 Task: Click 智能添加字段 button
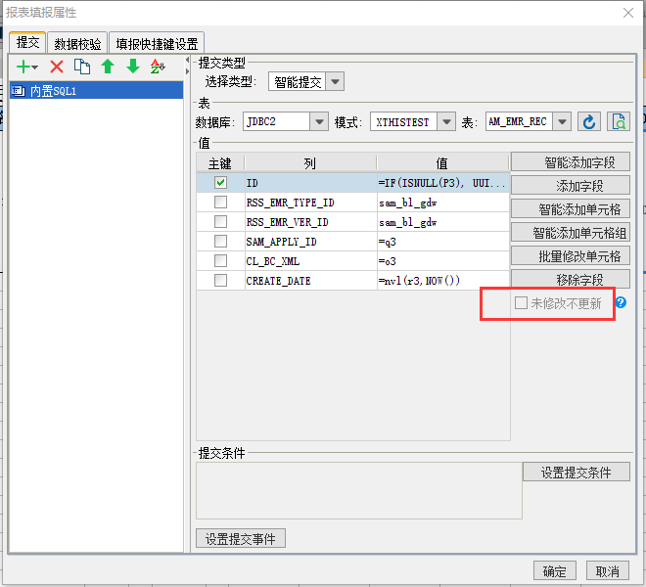pyautogui.click(x=571, y=161)
